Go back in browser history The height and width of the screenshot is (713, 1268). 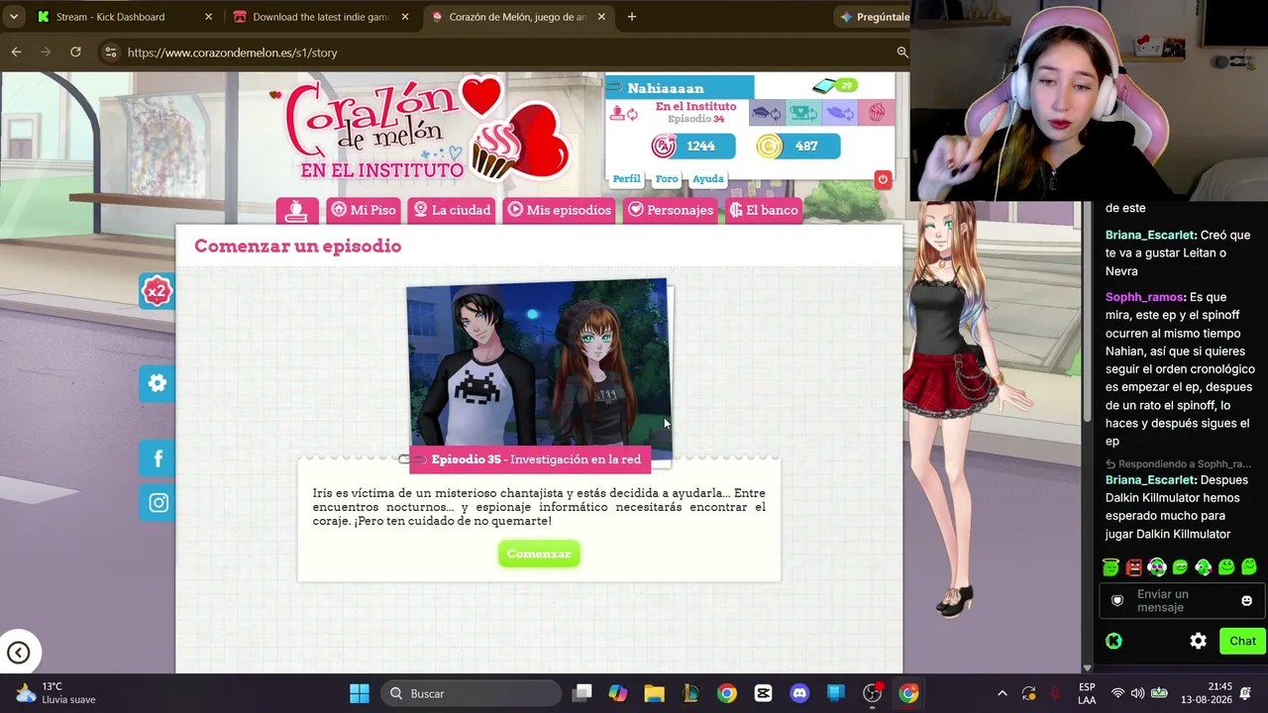pos(17,51)
